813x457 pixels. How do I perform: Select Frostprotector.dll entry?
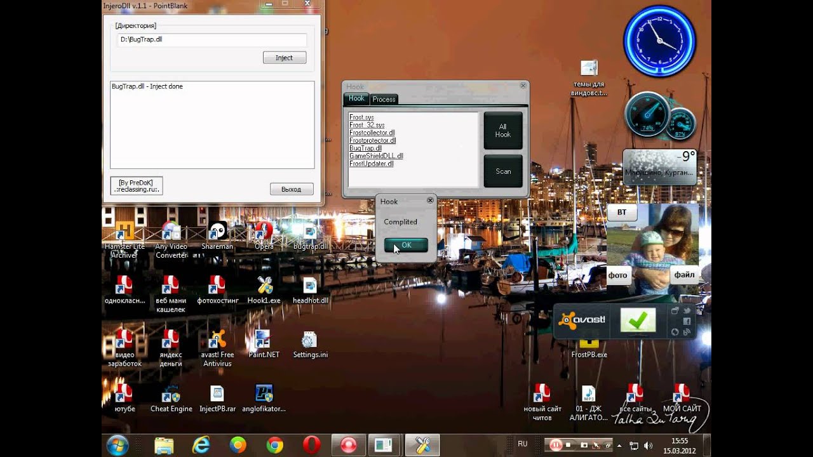tap(373, 140)
